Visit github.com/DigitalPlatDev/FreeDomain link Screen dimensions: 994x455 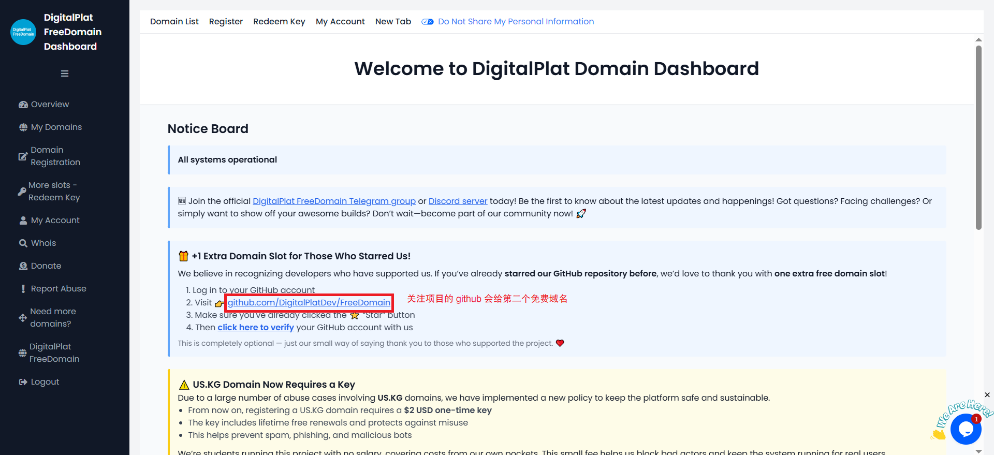click(309, 303)
